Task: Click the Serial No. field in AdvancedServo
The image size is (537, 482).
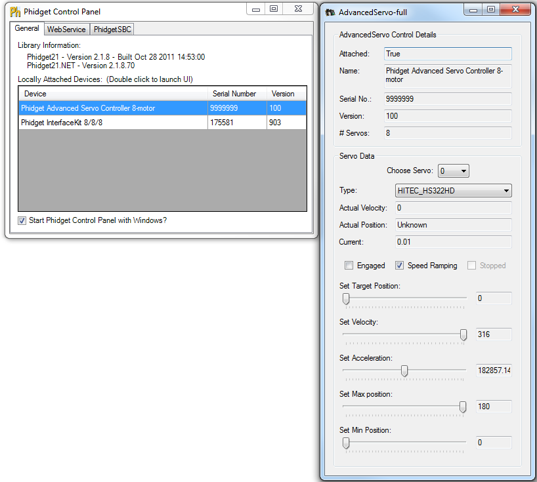Action: pos(448,99)
